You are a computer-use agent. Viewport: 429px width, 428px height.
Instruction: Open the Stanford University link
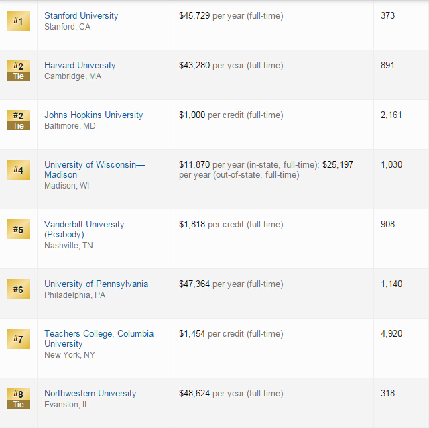point(81,16)
